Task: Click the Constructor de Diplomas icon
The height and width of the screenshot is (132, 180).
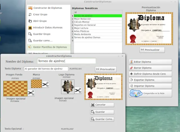Action: coord(30,8)
